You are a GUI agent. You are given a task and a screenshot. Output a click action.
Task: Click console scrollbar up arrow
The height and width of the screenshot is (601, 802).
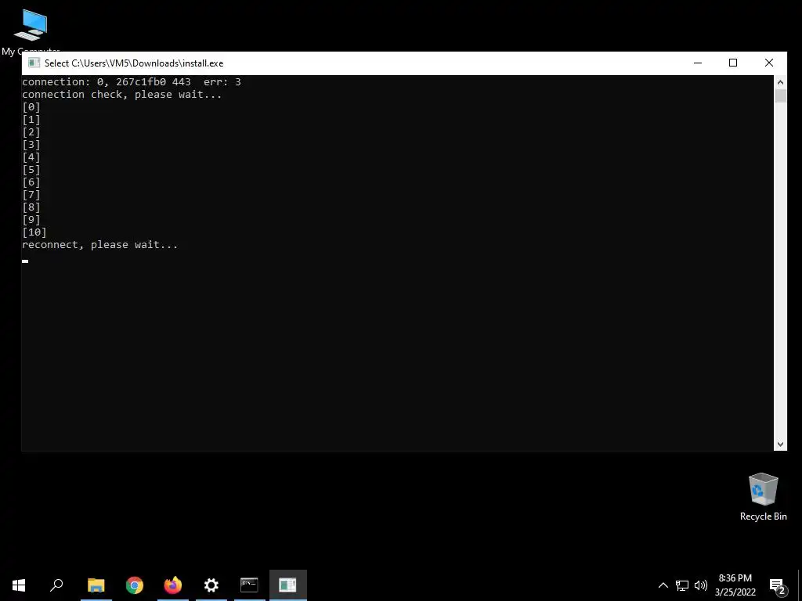[x=780, y=82]
